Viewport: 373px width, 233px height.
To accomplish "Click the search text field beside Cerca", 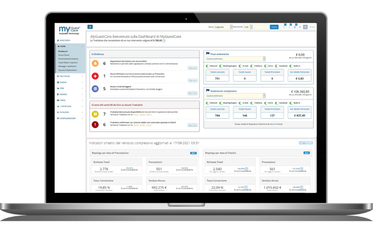I will pos(261,27).
